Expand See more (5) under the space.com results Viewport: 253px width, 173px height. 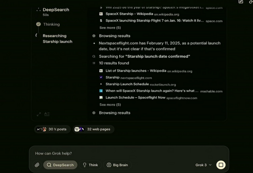[x=110, y=28]
